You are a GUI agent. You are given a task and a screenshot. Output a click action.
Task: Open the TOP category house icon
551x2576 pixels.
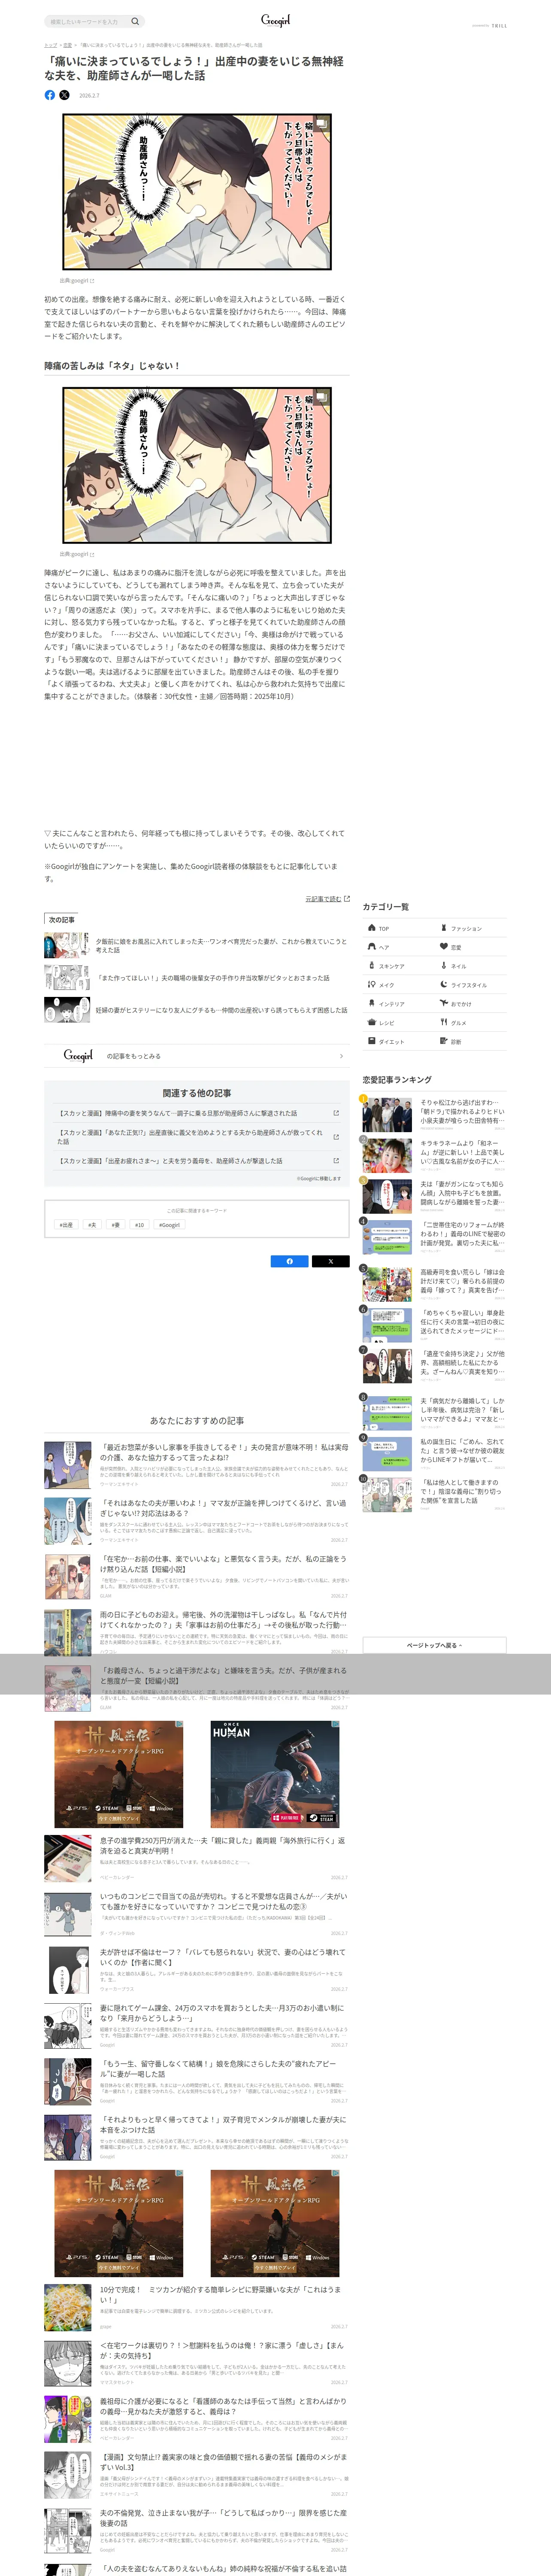[371, 928]
